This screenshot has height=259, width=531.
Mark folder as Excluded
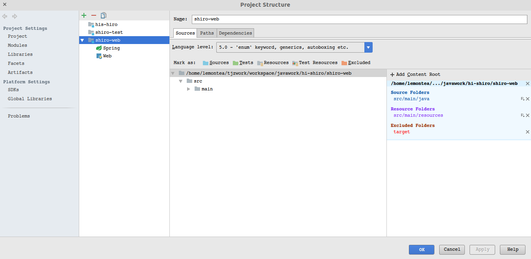pyautogui.click(x=356, y=63)
